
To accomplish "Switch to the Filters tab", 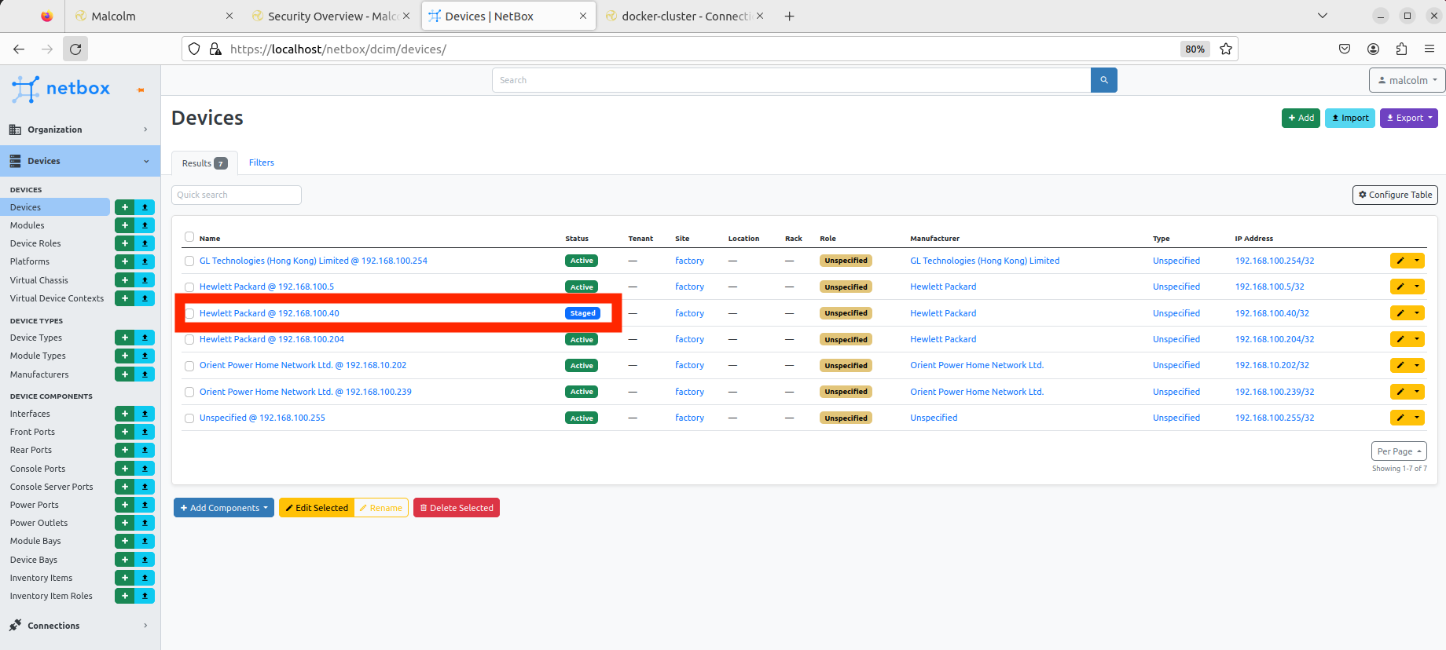I will pyautogui.click(x=261, y=162).
